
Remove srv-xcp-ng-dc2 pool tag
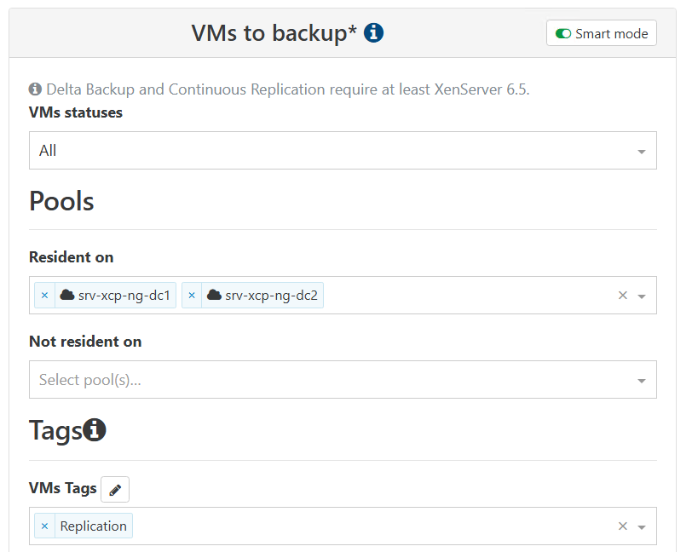(x=192, y=296)
